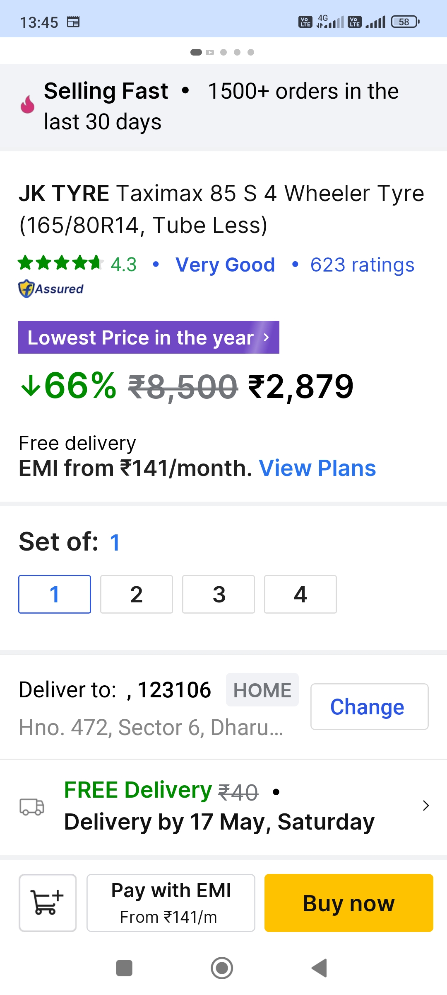447x995 pixels.
Task: Change the delivery address
Action: (369, 706)
